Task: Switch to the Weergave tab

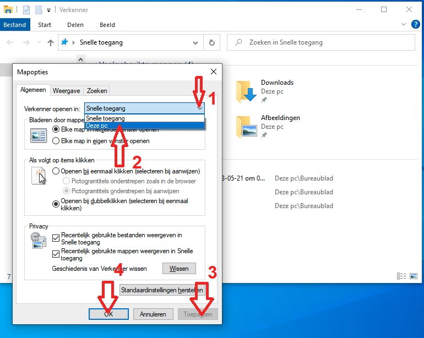Action: (66, 90)
